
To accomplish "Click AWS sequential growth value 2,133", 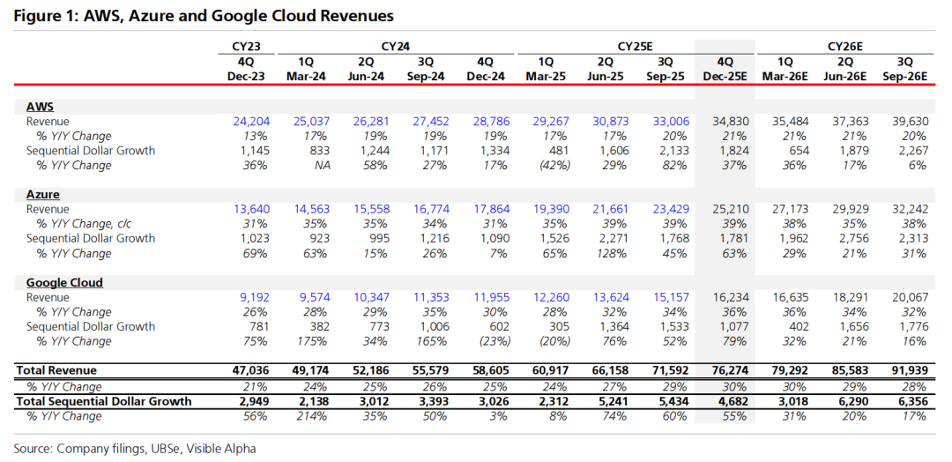I will point(674,151).
